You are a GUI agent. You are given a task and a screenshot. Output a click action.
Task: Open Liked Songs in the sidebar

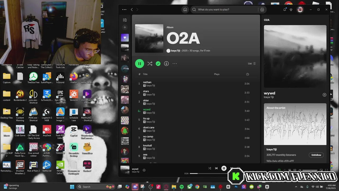125,37
